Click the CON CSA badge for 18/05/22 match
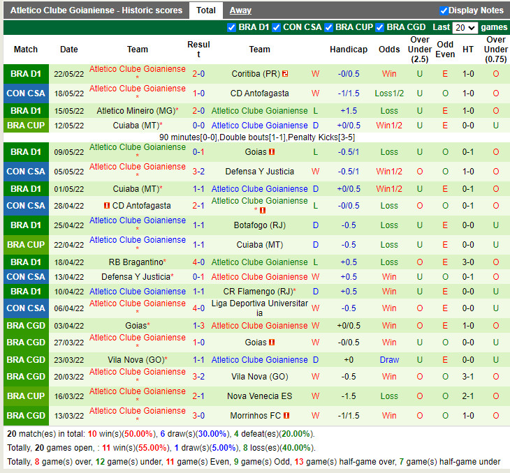Viewport: 510px width, 473px height. pos(26,93)
